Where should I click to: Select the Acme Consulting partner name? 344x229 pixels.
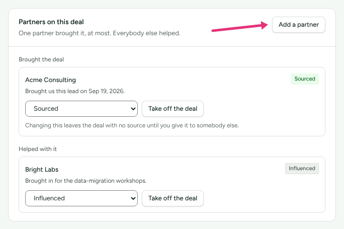coord(50,80)
